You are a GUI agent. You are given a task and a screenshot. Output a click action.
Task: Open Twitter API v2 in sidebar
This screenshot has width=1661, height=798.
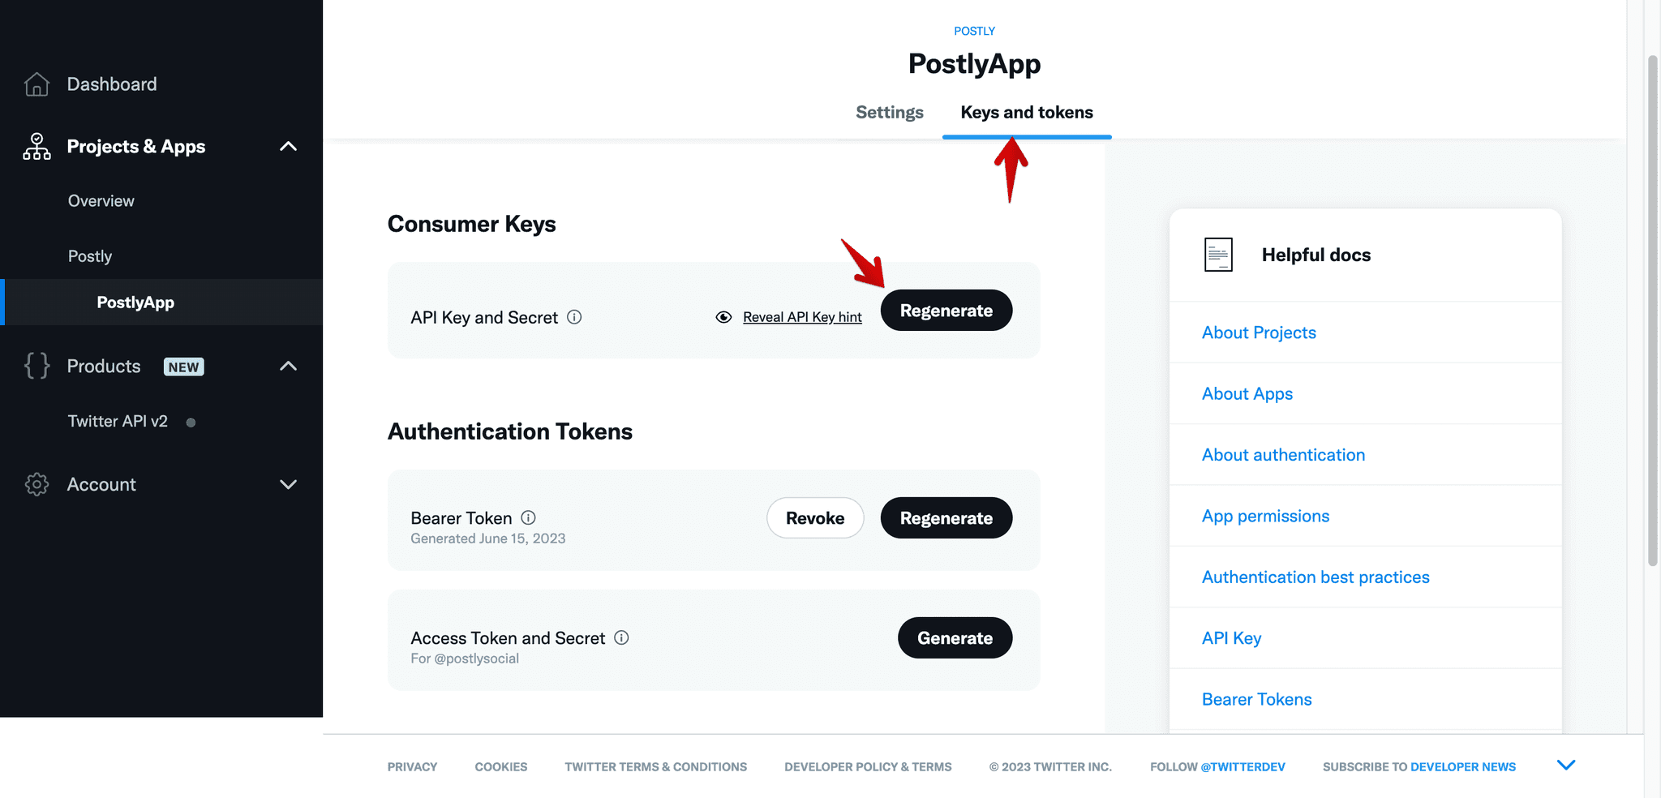pyautogui.click(x=118, y=422)
